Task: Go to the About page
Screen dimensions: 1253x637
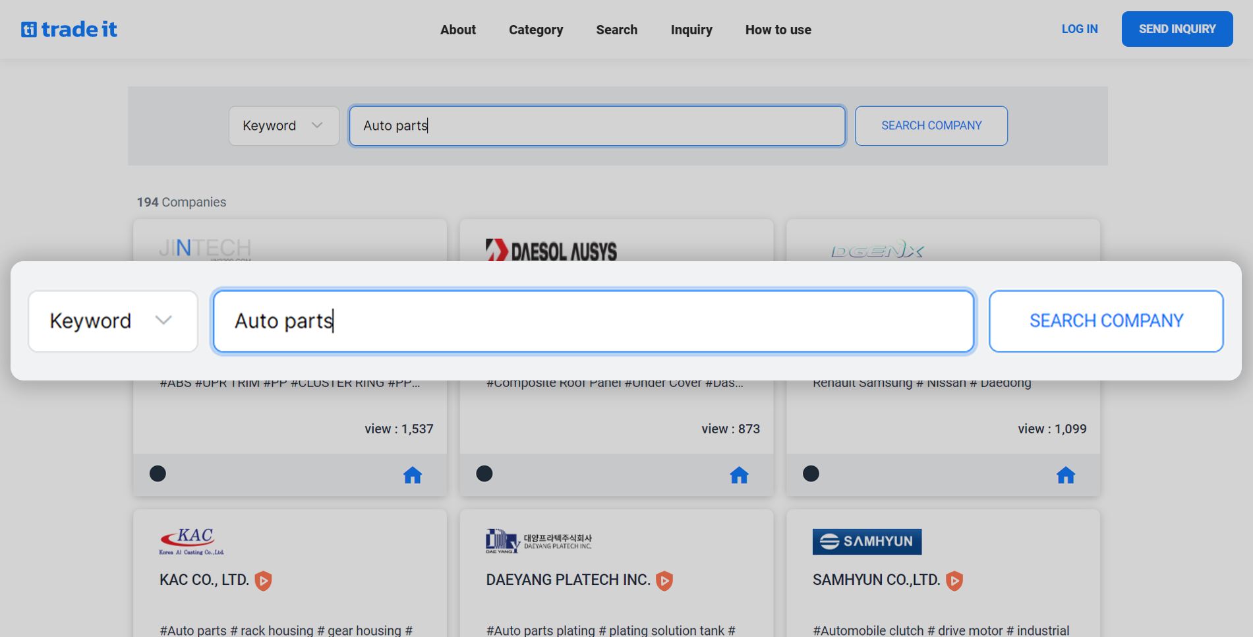Action: tap(457, 30)
